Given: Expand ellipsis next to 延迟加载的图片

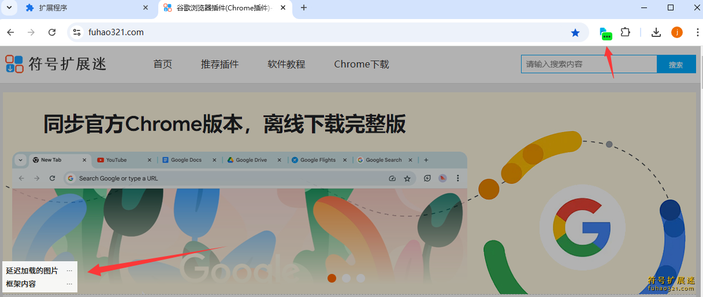Looking at the screenshot, I should coord(69,270).
